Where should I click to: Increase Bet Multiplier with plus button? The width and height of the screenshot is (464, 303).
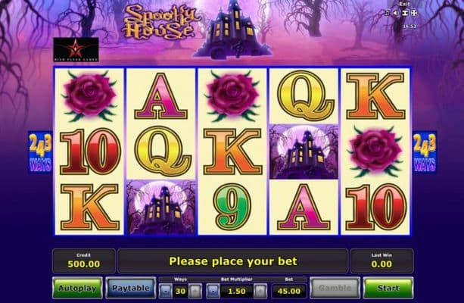pos(260,291)
